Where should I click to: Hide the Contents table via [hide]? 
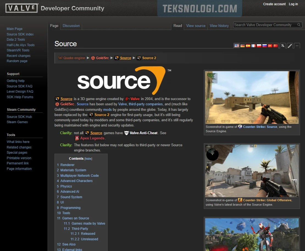88,159
